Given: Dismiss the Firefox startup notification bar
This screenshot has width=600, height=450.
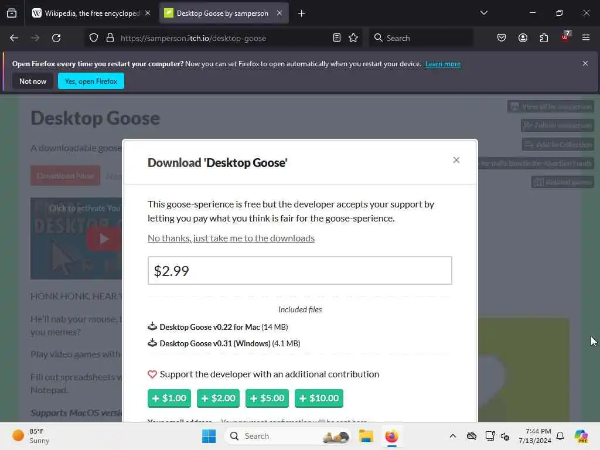Looking at the screenshot, I should click(x=585, y=63).
